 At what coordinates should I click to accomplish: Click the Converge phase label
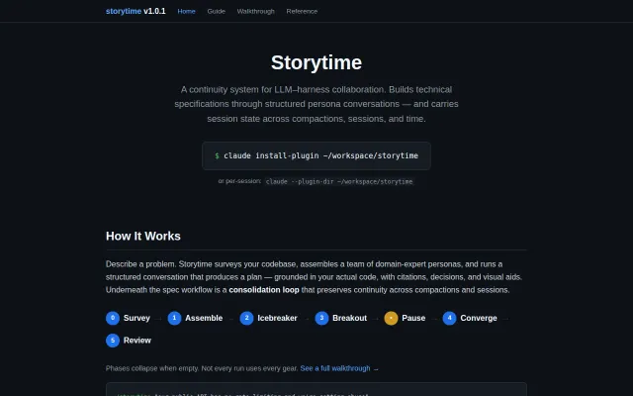coord(479,318)
